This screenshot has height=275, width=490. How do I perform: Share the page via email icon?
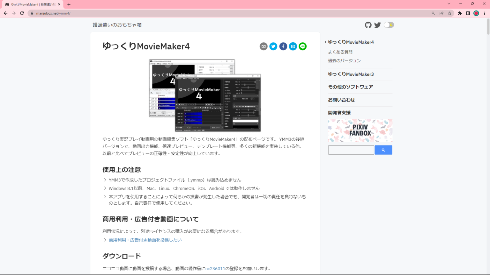264,46
